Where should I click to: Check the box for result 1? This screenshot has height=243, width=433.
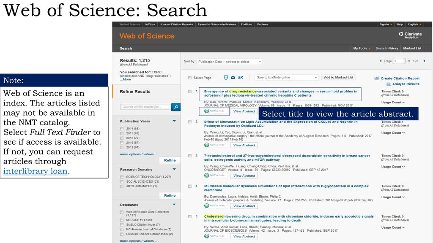(190, 91)
